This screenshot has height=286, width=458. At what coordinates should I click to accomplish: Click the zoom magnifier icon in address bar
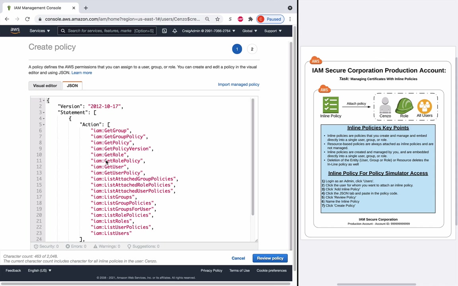coord(207,19)
